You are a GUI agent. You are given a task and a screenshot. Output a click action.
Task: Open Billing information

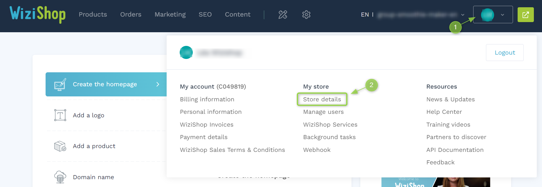click(x=207, y=99)
